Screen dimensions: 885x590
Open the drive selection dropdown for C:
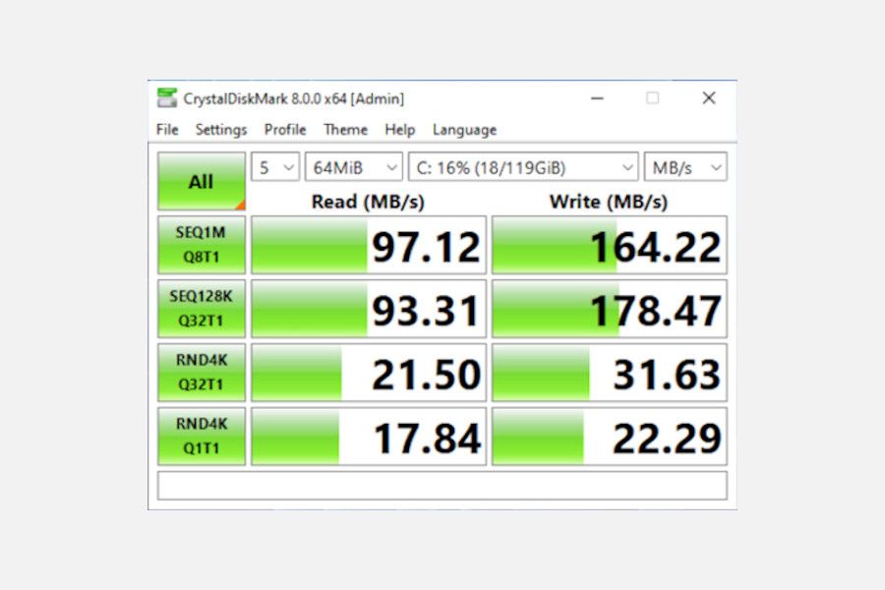tap(521, 167)
